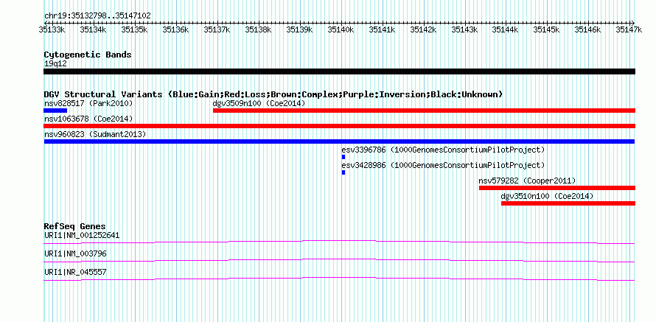
Task: Click the 35142k ruler position
Action: 423,29
